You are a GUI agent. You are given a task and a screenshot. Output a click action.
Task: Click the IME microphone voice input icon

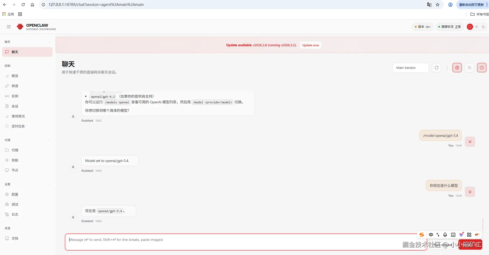click(445, 235)
